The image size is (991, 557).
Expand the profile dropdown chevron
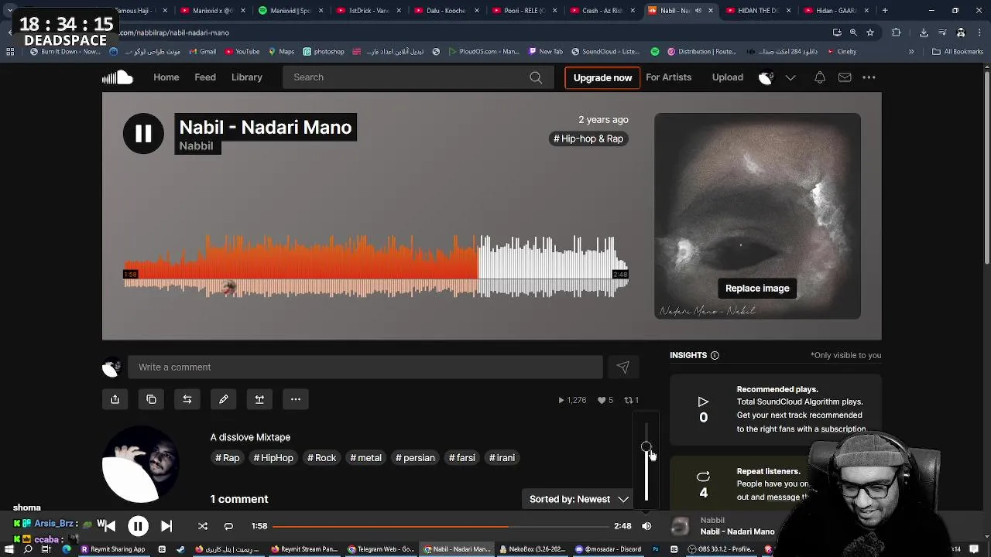click(x=790, y=77)
